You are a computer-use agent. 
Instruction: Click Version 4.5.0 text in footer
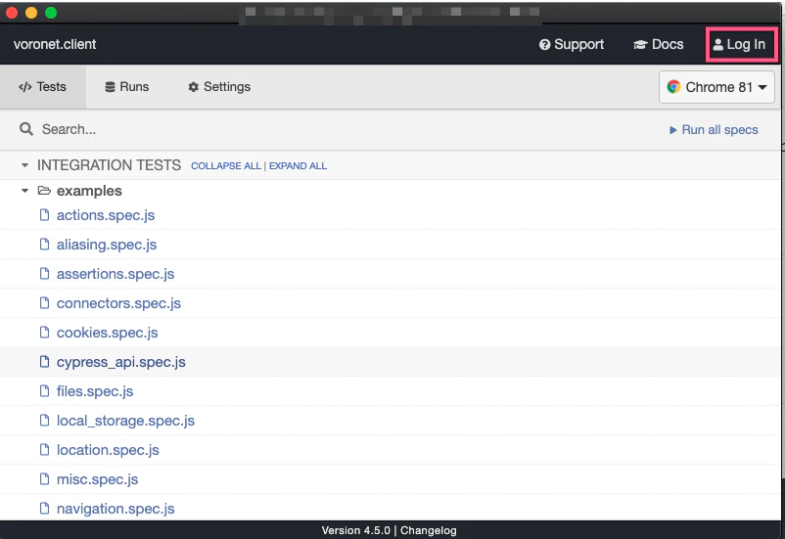(x=355, y=530)
